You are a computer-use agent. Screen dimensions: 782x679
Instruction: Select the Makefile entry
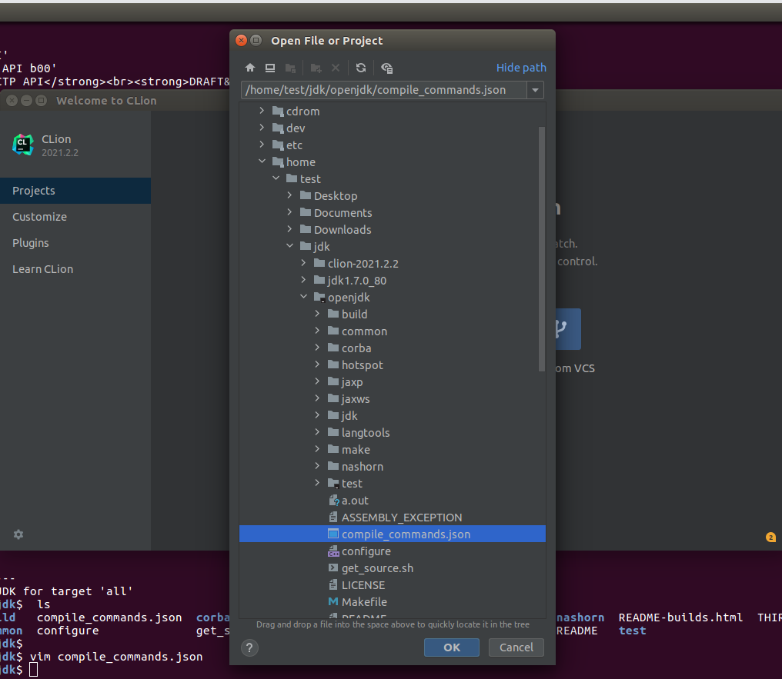[x=393, y=602]
